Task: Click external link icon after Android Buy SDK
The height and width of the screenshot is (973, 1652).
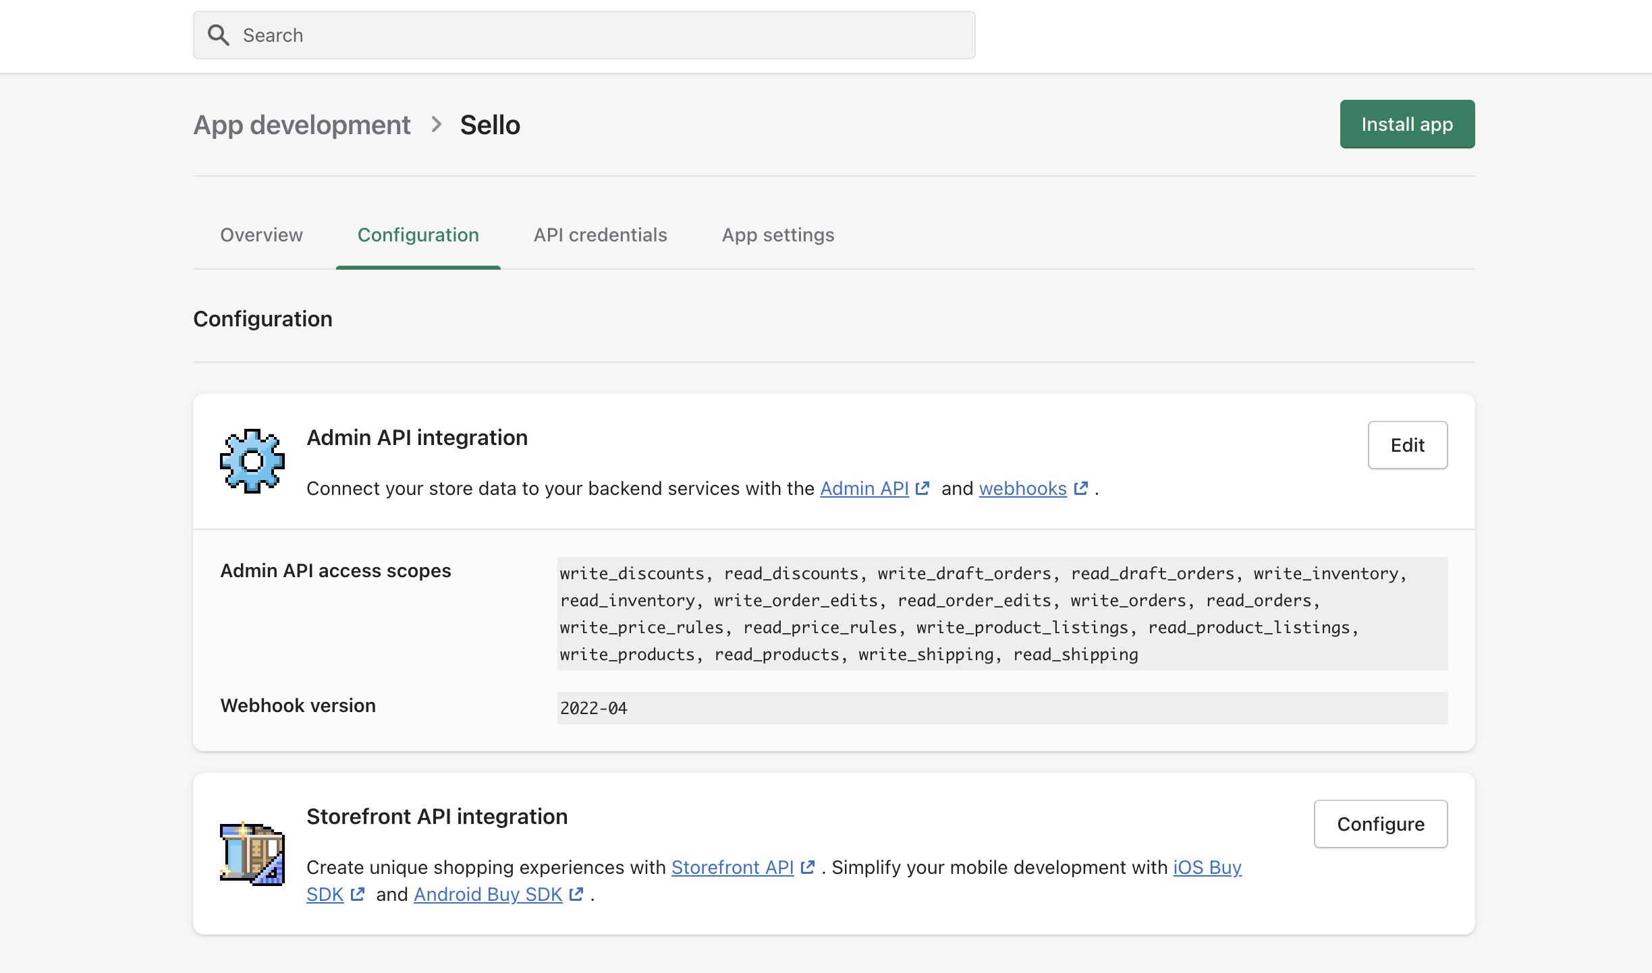Action: (576, 894)
